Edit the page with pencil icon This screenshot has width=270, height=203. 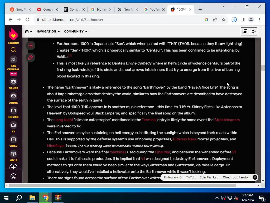[x=31, y=57]
